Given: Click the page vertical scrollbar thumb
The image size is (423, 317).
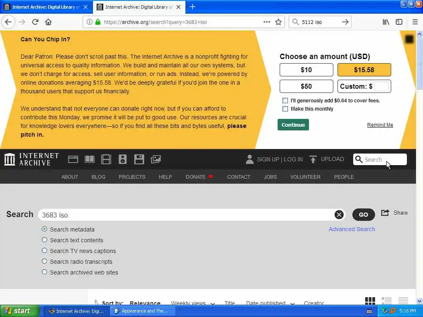Looking at the screenshot, I should (419, 63).
